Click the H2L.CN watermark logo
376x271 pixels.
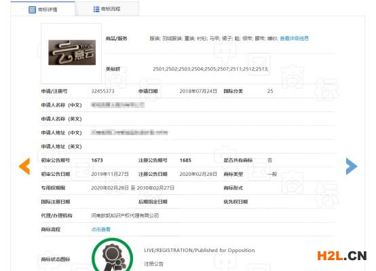tap(342, 256)
